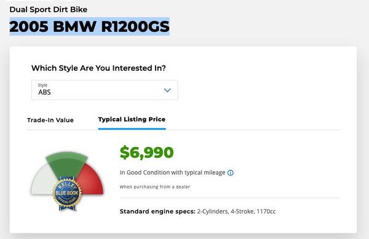Select the Typical Listing Price tab

pos(132,119)
